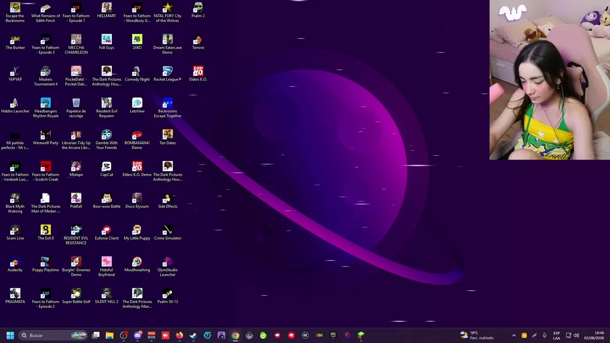The height and width of the screenshot is (343, 610).
Task: Launch Fall Guys from the desktop
Action: click(106, 42)
